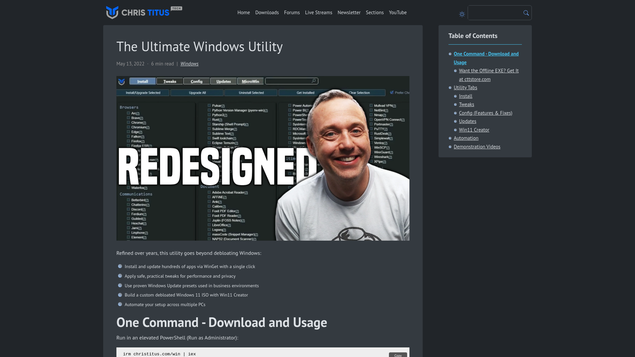Go to Config (Features & Fixes) section

pyautogui.click(x=486, y=113)
